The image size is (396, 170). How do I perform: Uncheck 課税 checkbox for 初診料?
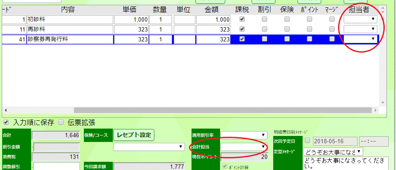242,19
